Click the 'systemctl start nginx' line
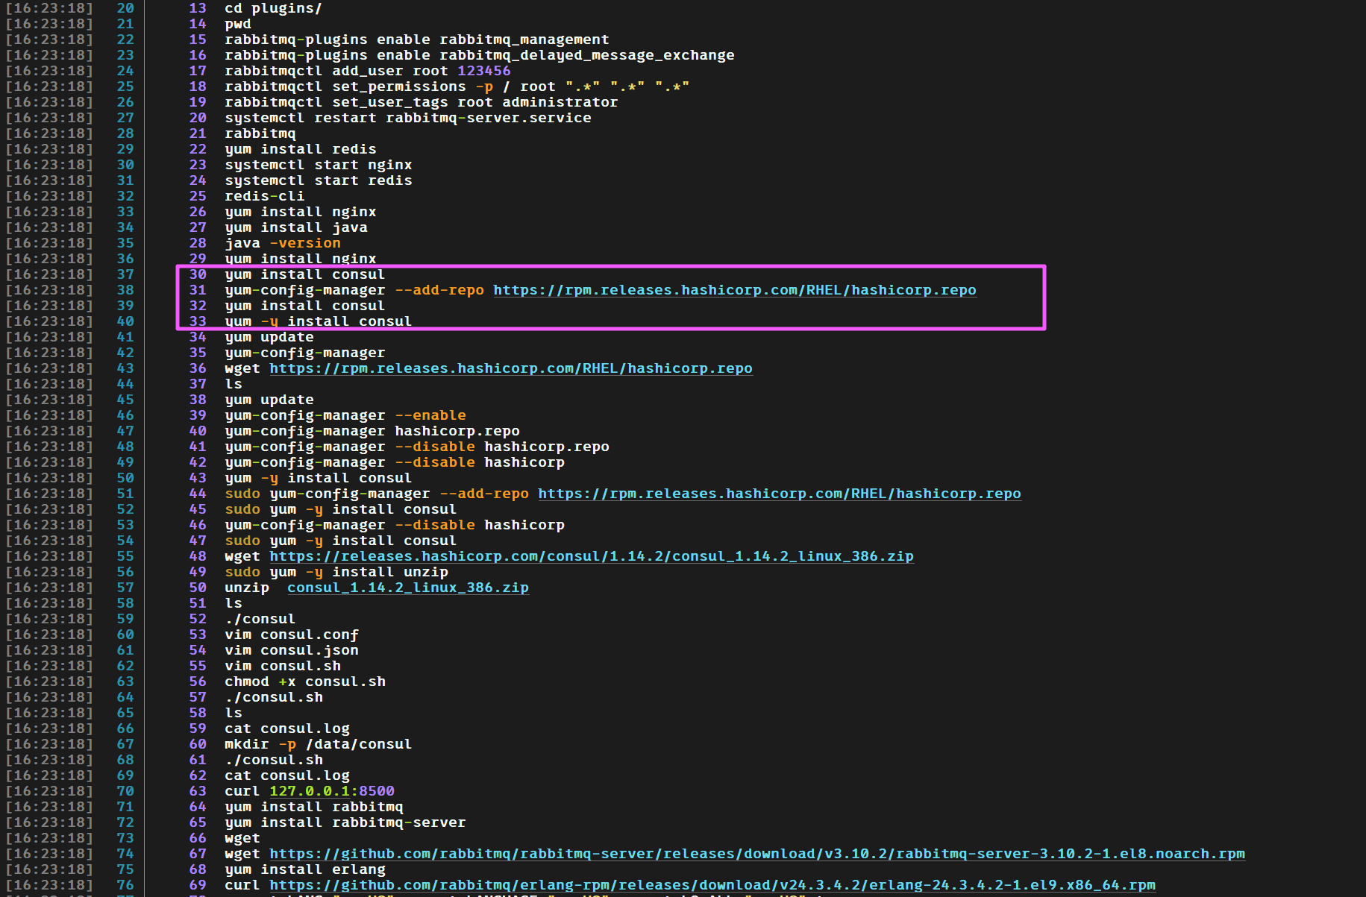Image resolution: width=1366 pixels, height=897 pixels. coord(319,165)
